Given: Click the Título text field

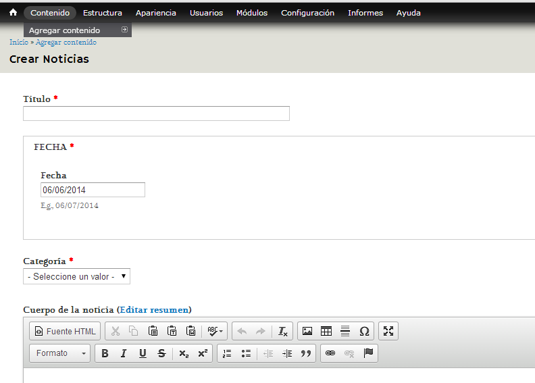Looking at the screenshot, I should click(x=156, y=113).
